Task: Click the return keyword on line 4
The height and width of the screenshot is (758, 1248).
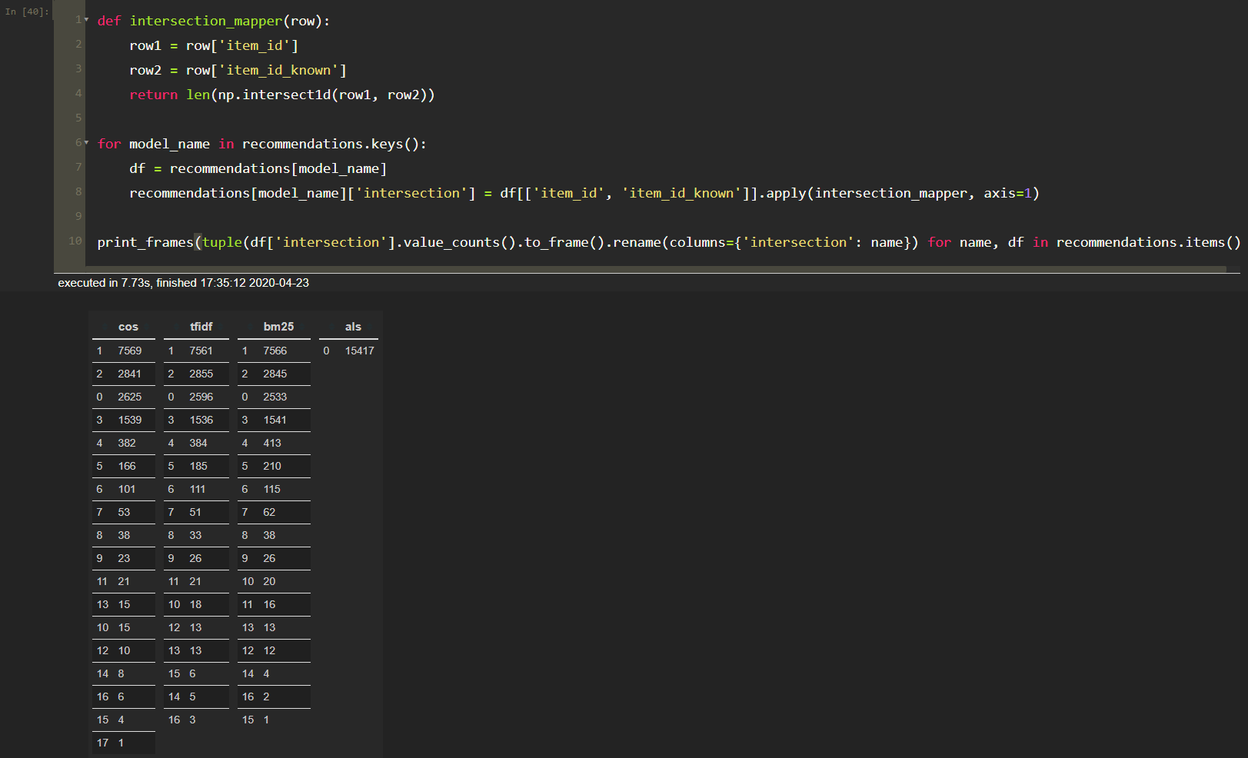Action: tap(154, 95)
